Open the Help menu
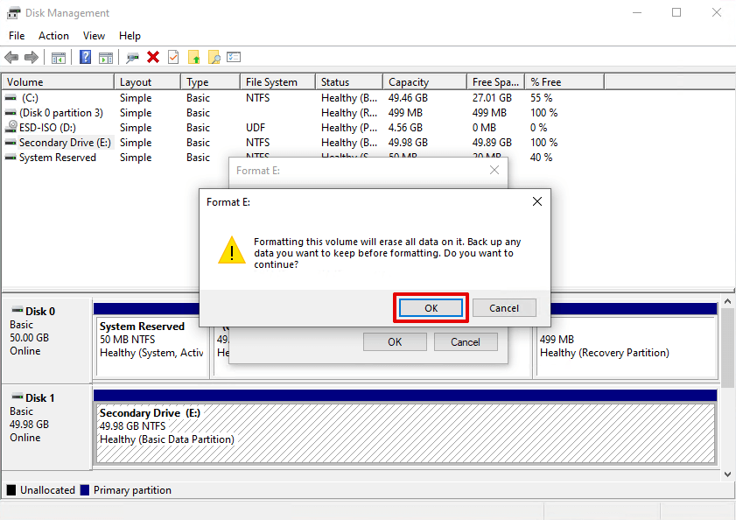This screenshot has width=736, height=520. [130, 36]
